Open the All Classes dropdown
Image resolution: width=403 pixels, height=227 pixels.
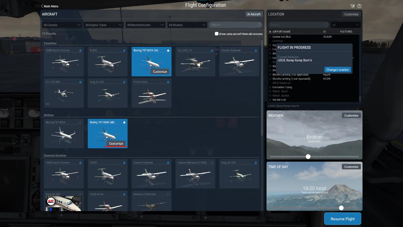pos(62,25)
